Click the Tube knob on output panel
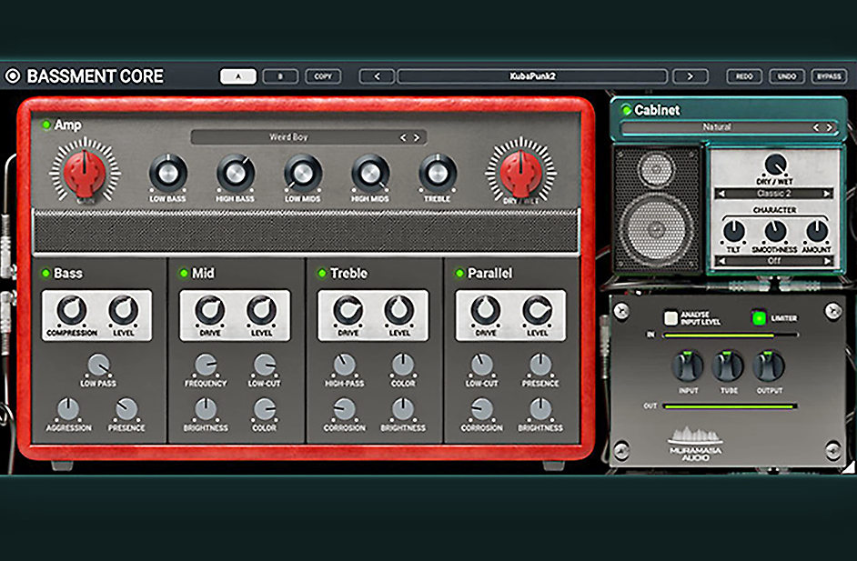Screen dimensions: 857x561 pos(728,366)
